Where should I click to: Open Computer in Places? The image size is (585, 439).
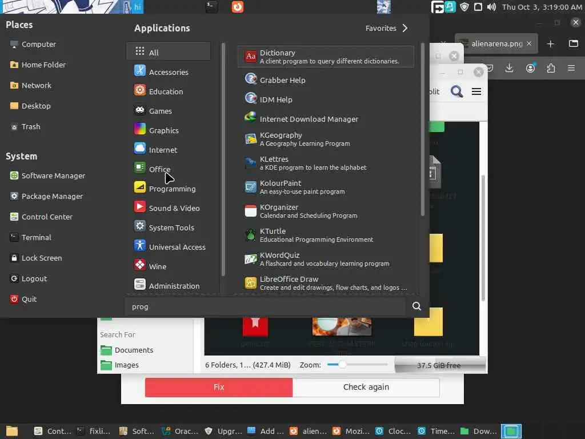(33, 44)
